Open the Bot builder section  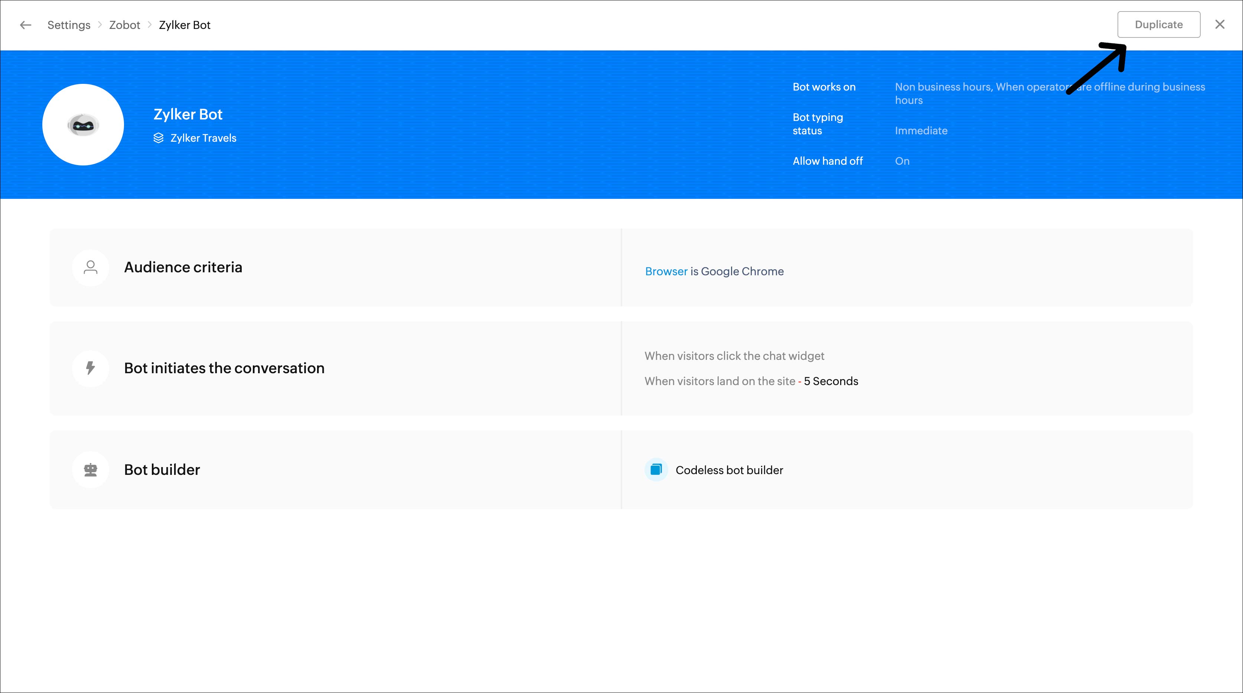click(162, 470)
